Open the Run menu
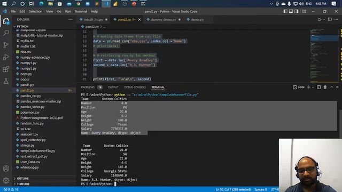 coord(68,11)
